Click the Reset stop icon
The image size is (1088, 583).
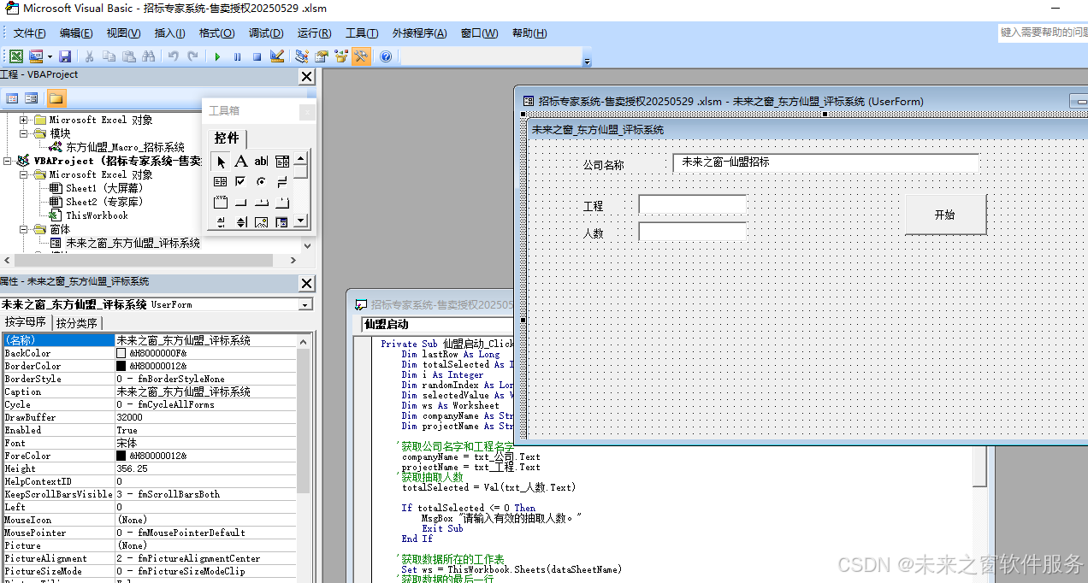point(257,56)
